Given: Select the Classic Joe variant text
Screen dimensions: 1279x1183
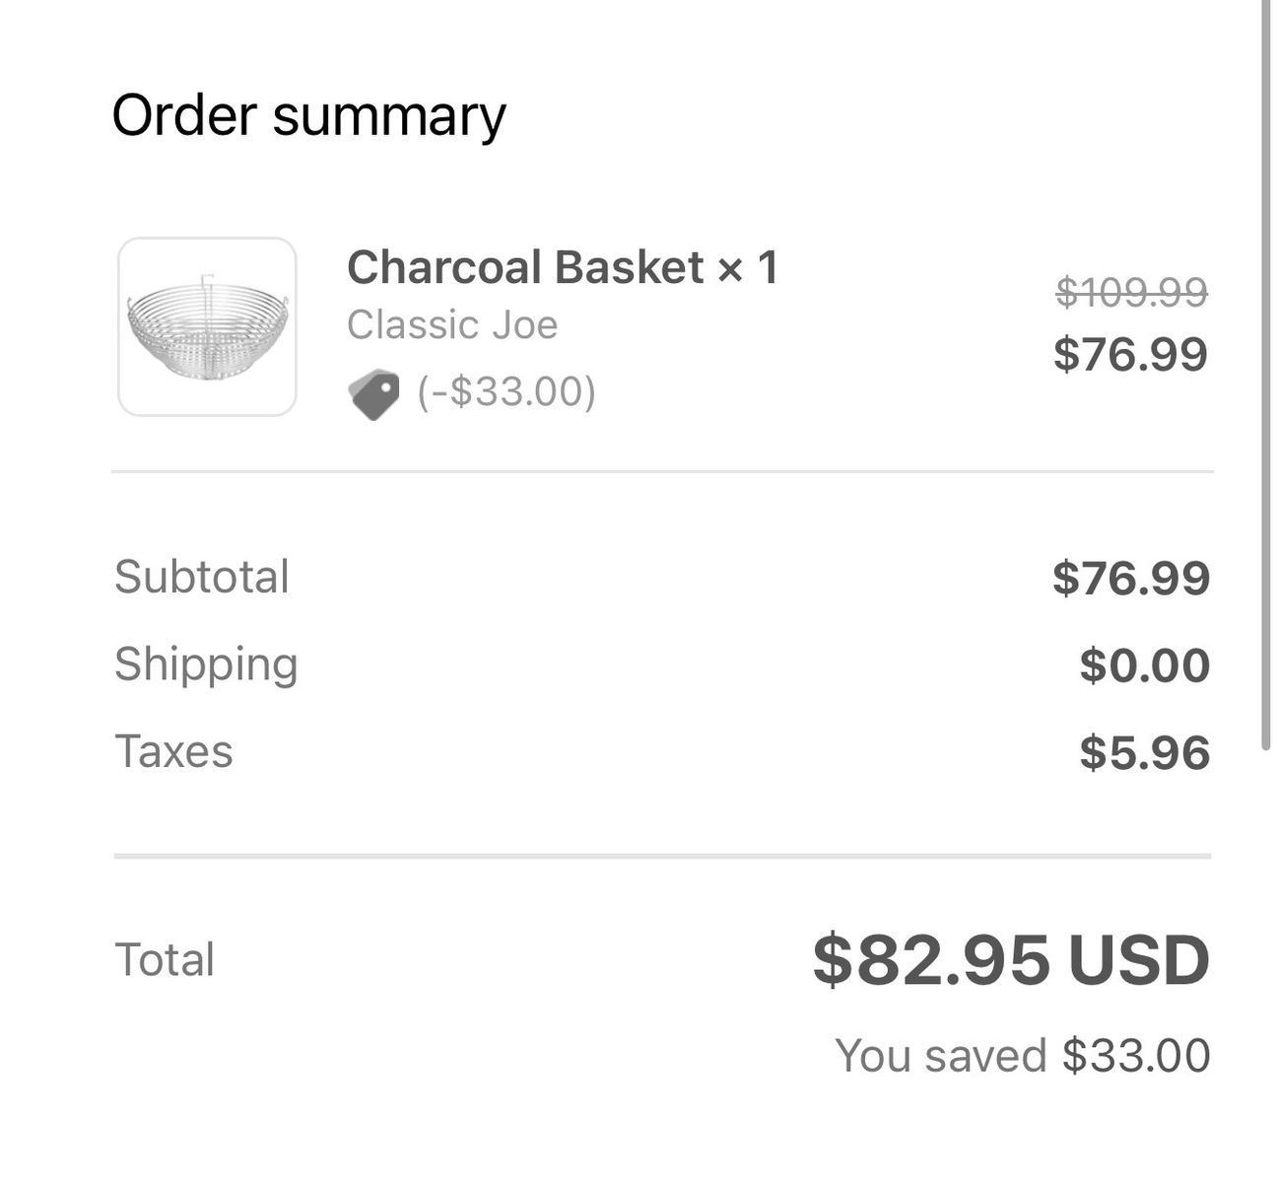Looking at the screenshot, I should (451, 325).
